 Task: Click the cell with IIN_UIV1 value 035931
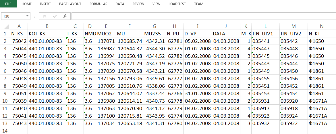[x=265, y=101]
